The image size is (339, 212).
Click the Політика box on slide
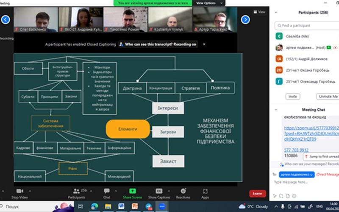(x=220, y=88)
